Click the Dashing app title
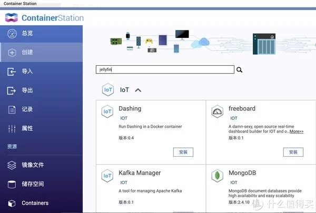316x213 pixels. (x=130, y=108)
